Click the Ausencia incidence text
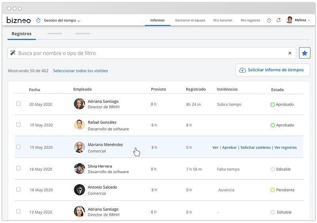The height and width of the screenshot is (223, 317). tap(226, 190)
